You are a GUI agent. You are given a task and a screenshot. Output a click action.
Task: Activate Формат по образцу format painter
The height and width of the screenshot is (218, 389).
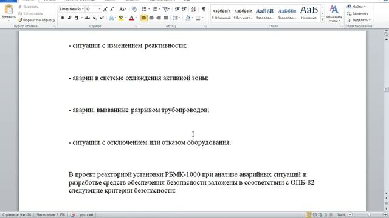(x=36, y=20)
